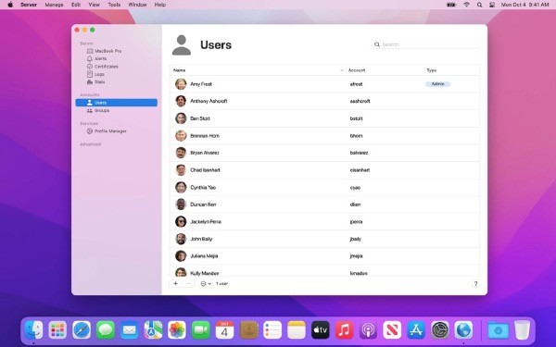Screen dimensions: 556x347
Task: Open Logs in the sidebar
Action: point(95,74)
